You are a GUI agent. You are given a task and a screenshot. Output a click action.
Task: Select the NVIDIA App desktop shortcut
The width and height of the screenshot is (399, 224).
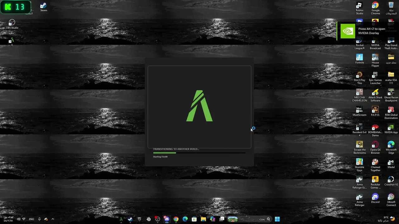[391, 129]
